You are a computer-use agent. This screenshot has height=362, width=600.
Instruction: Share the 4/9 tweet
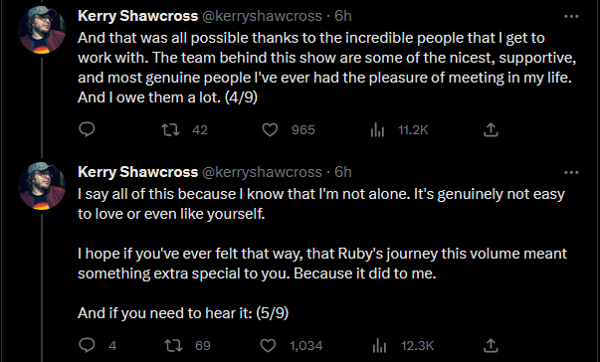click(x=491, y=130)
